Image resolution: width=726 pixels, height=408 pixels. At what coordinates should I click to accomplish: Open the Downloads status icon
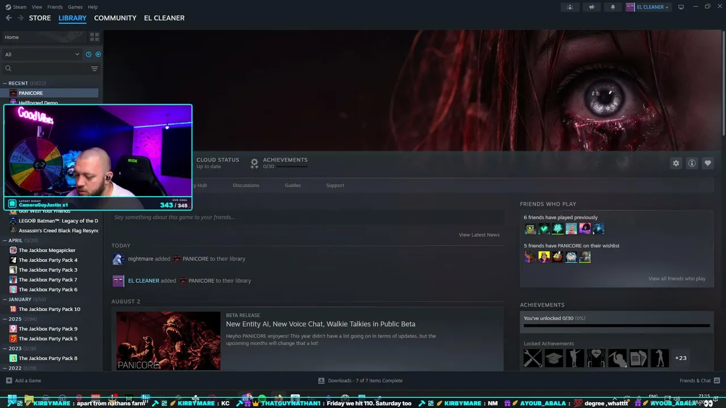(321, 381)
